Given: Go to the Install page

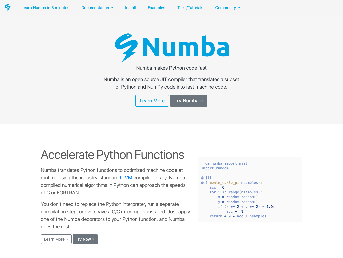Looking at the screenshot, I should click(130, 8).
